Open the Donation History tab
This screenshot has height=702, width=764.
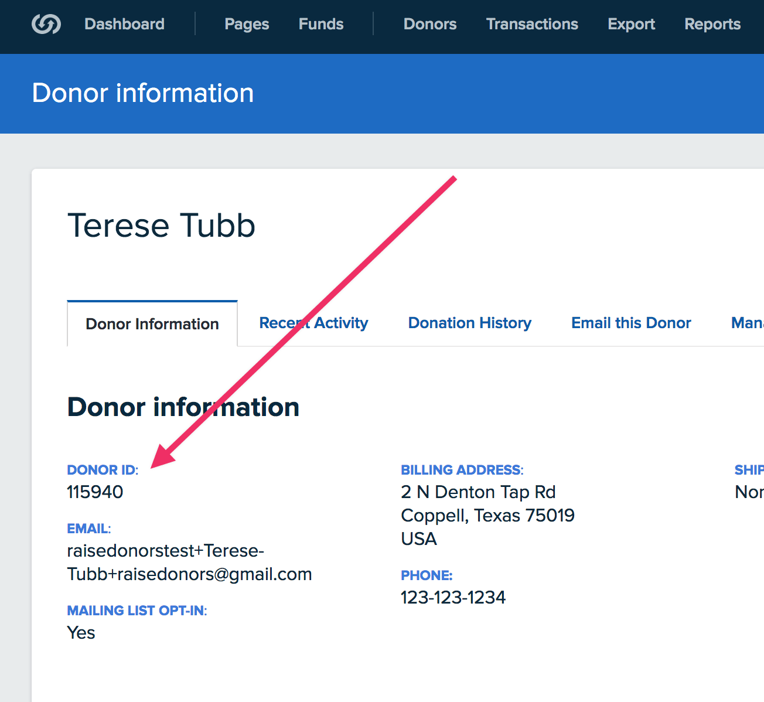tap(469, 323)
